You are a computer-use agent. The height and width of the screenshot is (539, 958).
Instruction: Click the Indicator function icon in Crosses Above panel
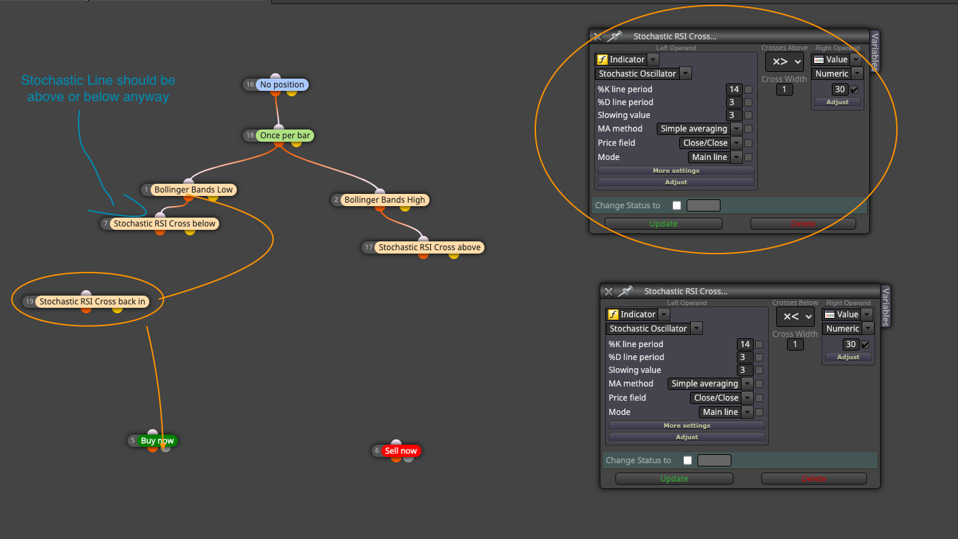pos(602,60)
